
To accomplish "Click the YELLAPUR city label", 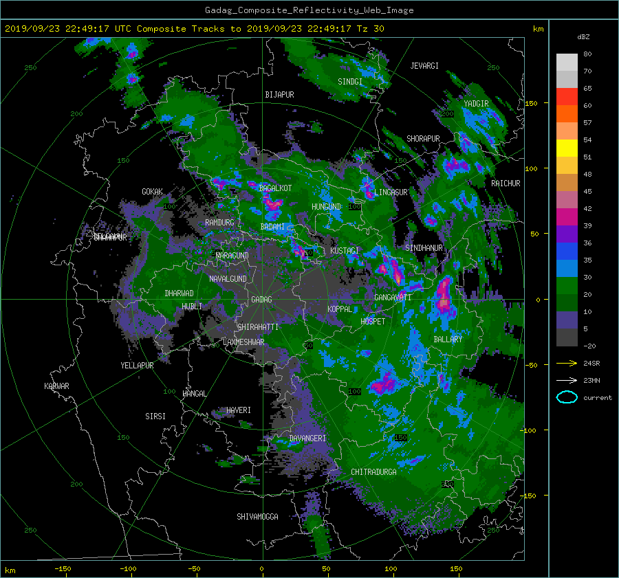I will (x=137, y=366).
